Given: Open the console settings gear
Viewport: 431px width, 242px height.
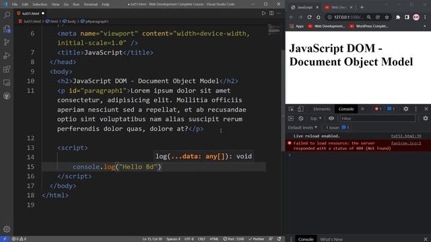Looking at the screenshot, I should coord(426,118).
